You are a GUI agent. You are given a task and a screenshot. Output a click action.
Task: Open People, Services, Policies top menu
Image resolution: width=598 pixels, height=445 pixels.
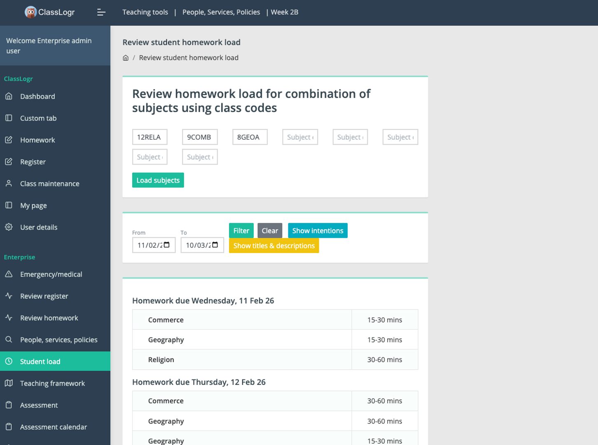pos(221,12)
